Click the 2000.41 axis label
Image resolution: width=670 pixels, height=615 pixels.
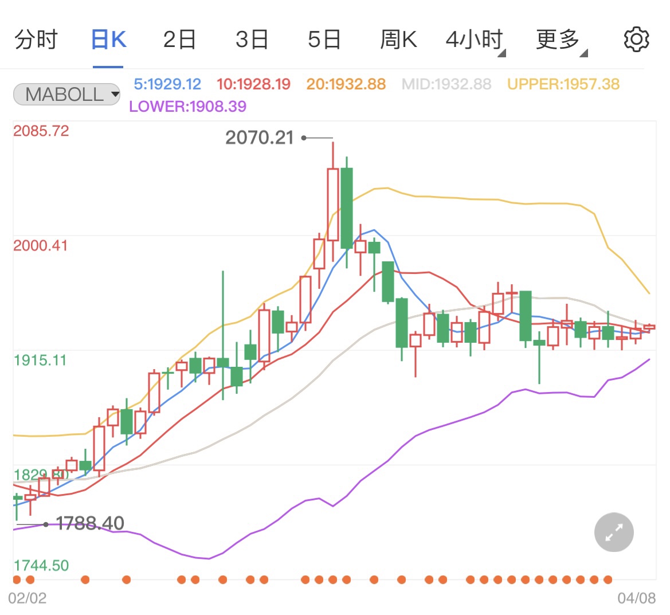[x=41, y=245]
